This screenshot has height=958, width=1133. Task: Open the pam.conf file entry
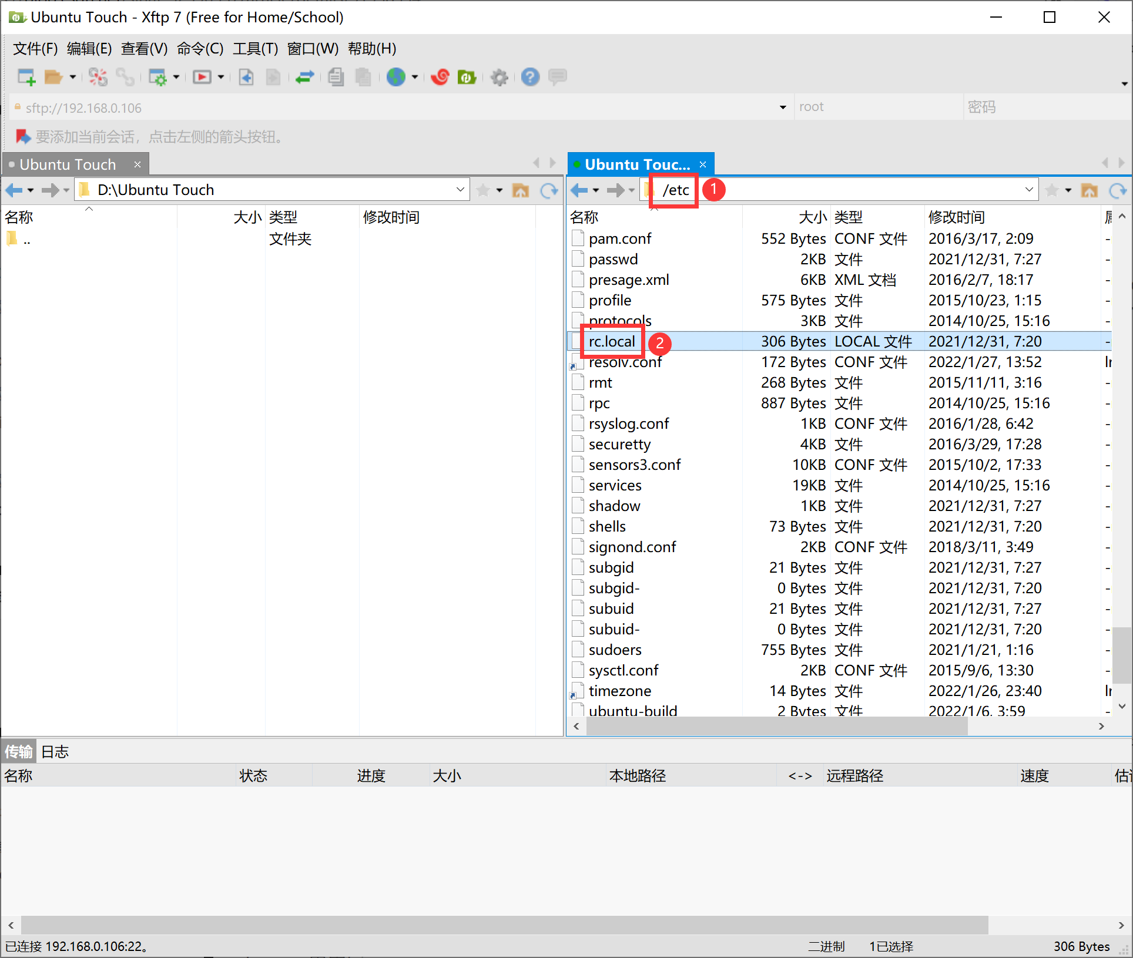click(x=619, y=238)
